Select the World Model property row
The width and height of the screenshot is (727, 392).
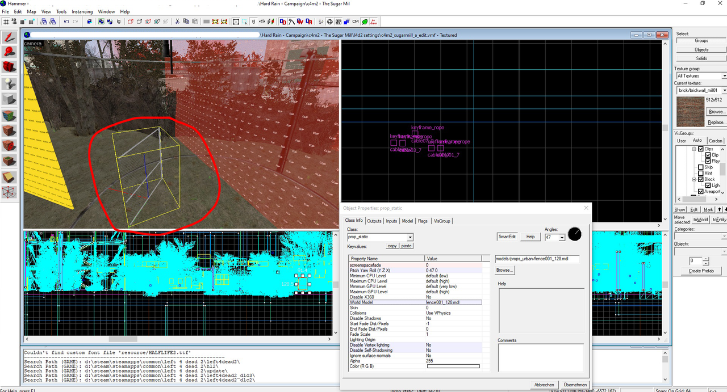(415, 302)
